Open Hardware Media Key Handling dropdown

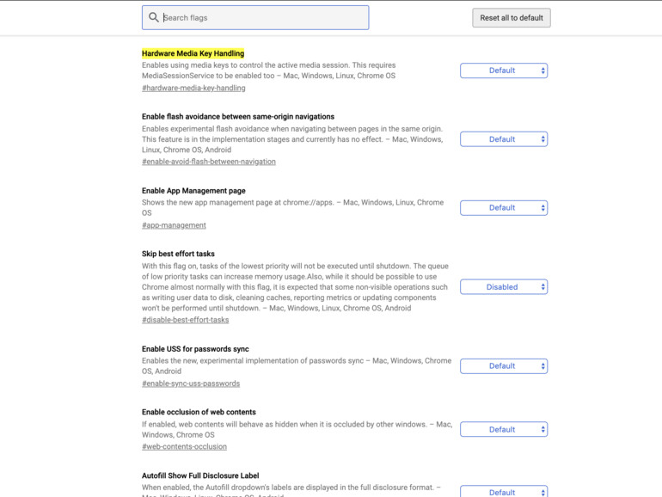coord(504,71)
